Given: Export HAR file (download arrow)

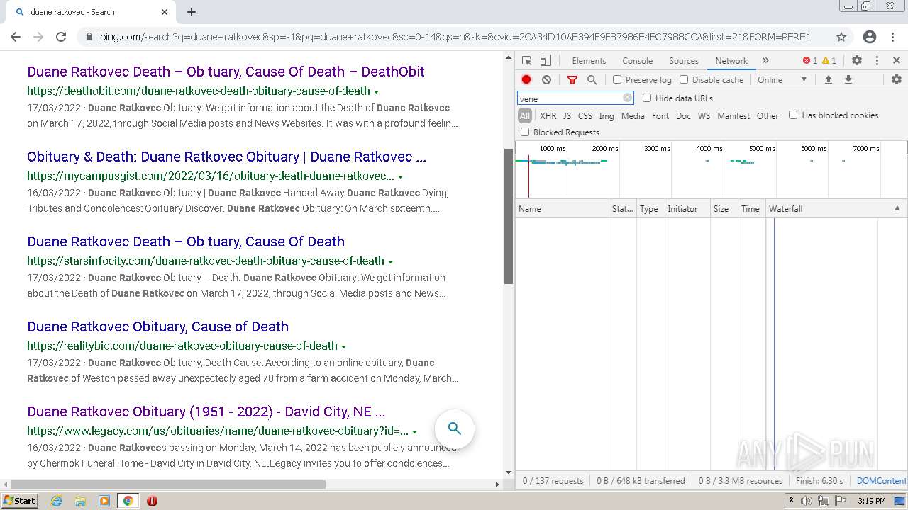Looking at the screenshot, I should click(x=848, y=80).
